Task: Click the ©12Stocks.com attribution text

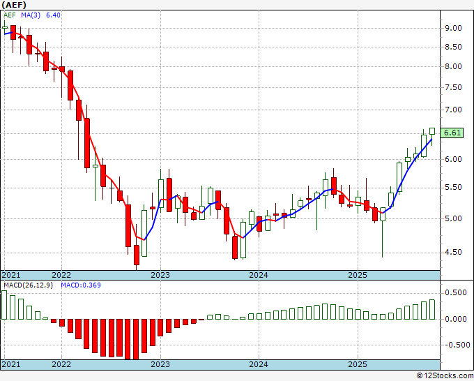Action: click(445, 376)
